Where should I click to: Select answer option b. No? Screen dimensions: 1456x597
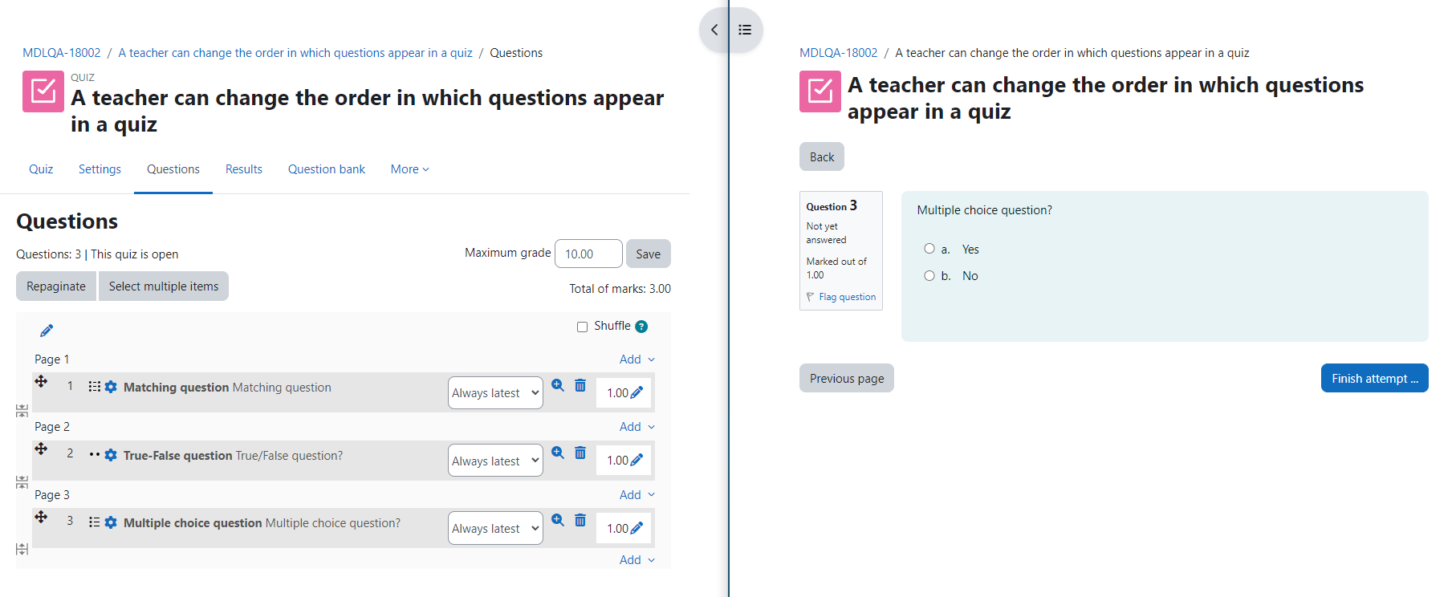pos(929,275)
